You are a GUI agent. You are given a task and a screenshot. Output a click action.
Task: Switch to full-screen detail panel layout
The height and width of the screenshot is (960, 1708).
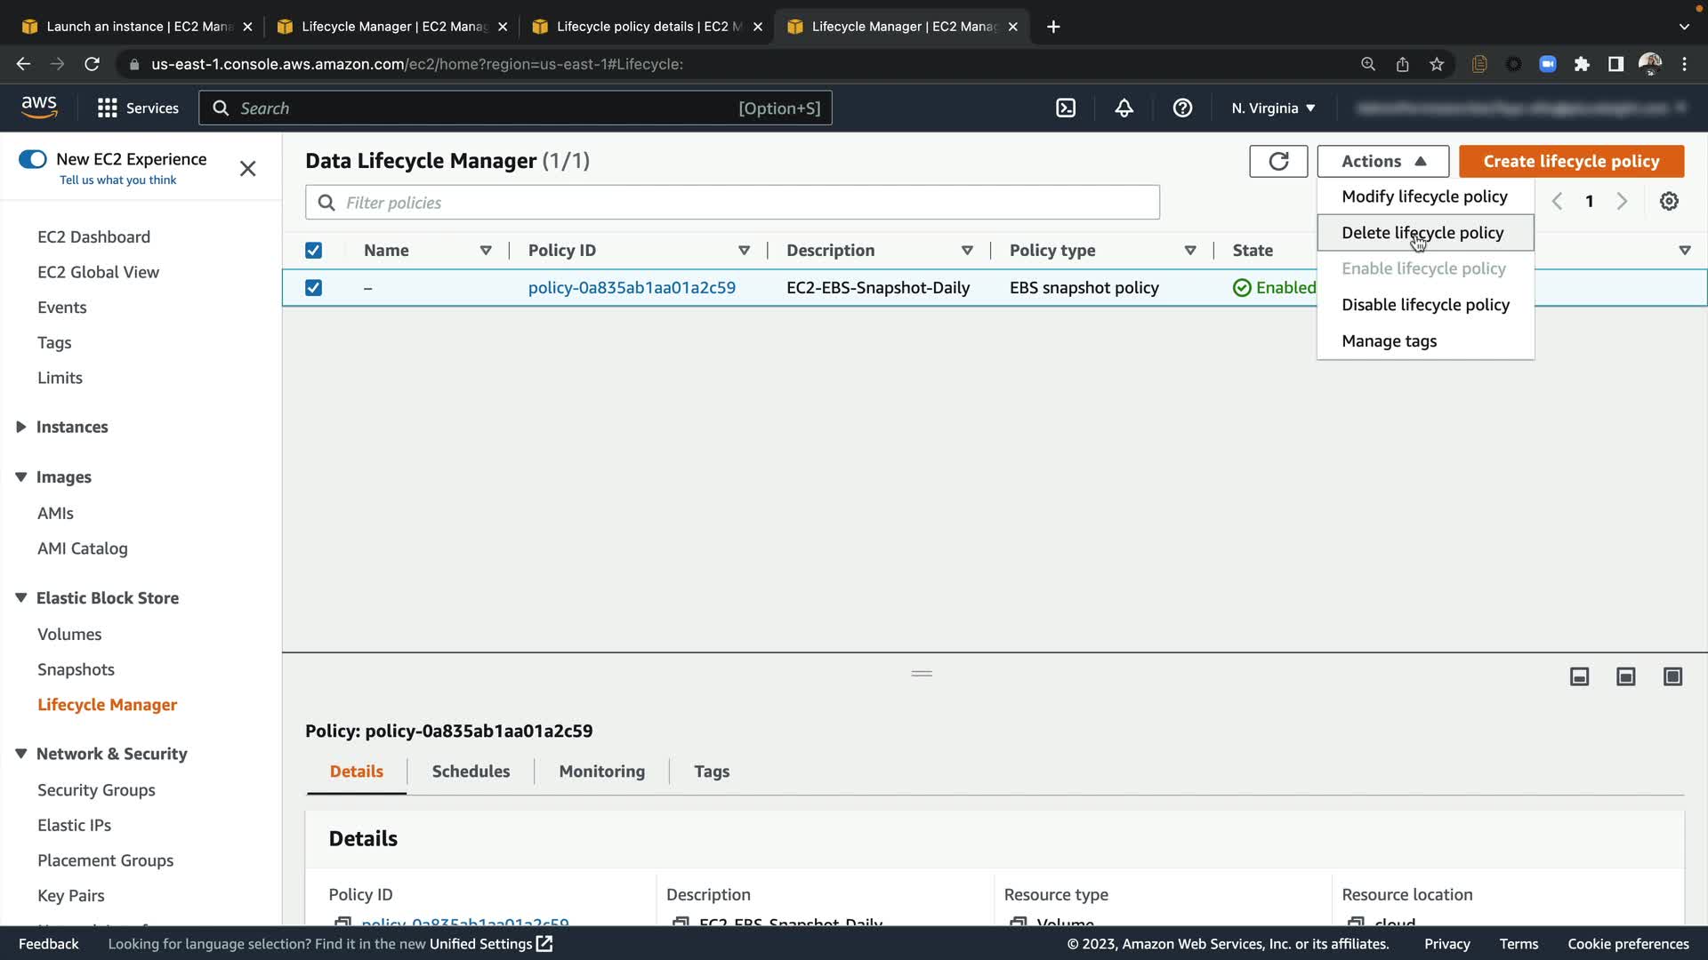pyautogui.click(x=1672, y=677)
